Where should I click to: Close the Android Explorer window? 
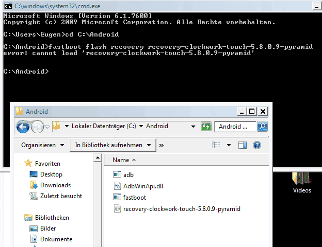[263, 112]
